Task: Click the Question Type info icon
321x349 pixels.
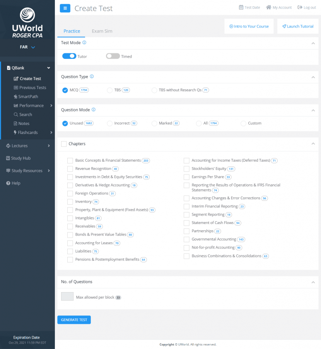Action: pyautogui.click(x=92, y=76)
